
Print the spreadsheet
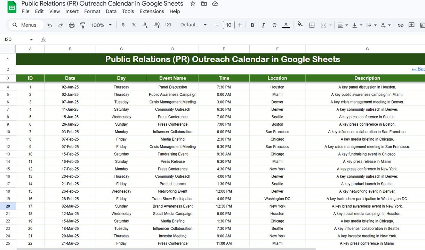[x=72, y=25]
